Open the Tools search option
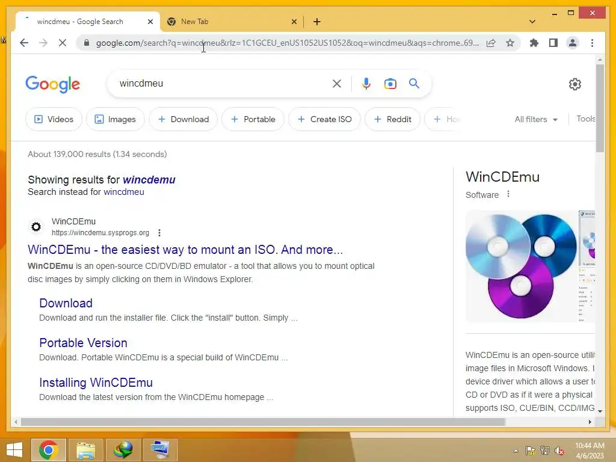 pyautogui.click(x=586, y=119)
